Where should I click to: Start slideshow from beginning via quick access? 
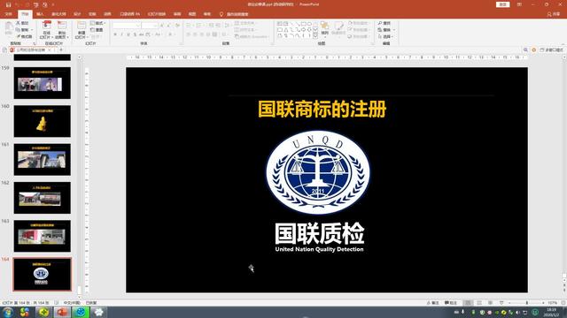click(x=35, y=4)
